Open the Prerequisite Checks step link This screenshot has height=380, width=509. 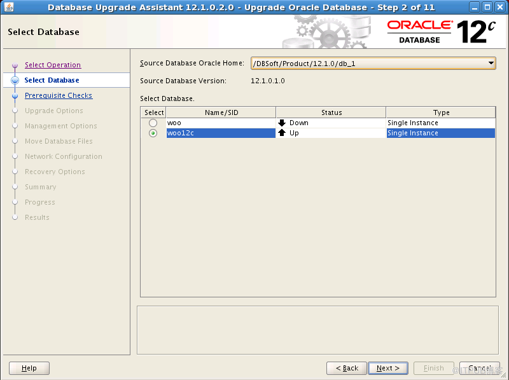click(x=59, y=95)
